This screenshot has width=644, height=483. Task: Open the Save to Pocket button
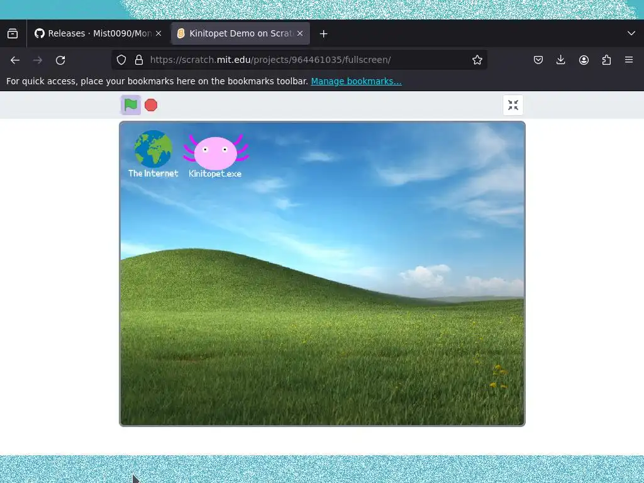[x=538, y=60]
